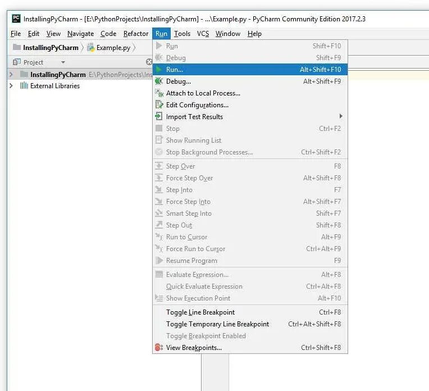Open the Tools menu
Viewport: 429px width, 391px height.
182,34
